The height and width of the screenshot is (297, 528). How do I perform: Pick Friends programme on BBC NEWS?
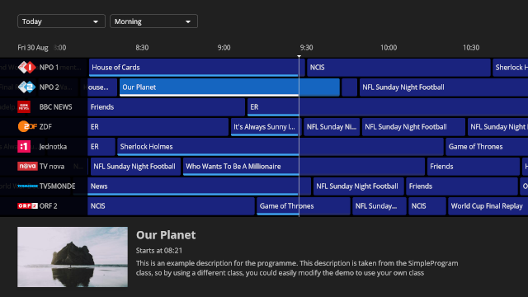tap(166, 107)
